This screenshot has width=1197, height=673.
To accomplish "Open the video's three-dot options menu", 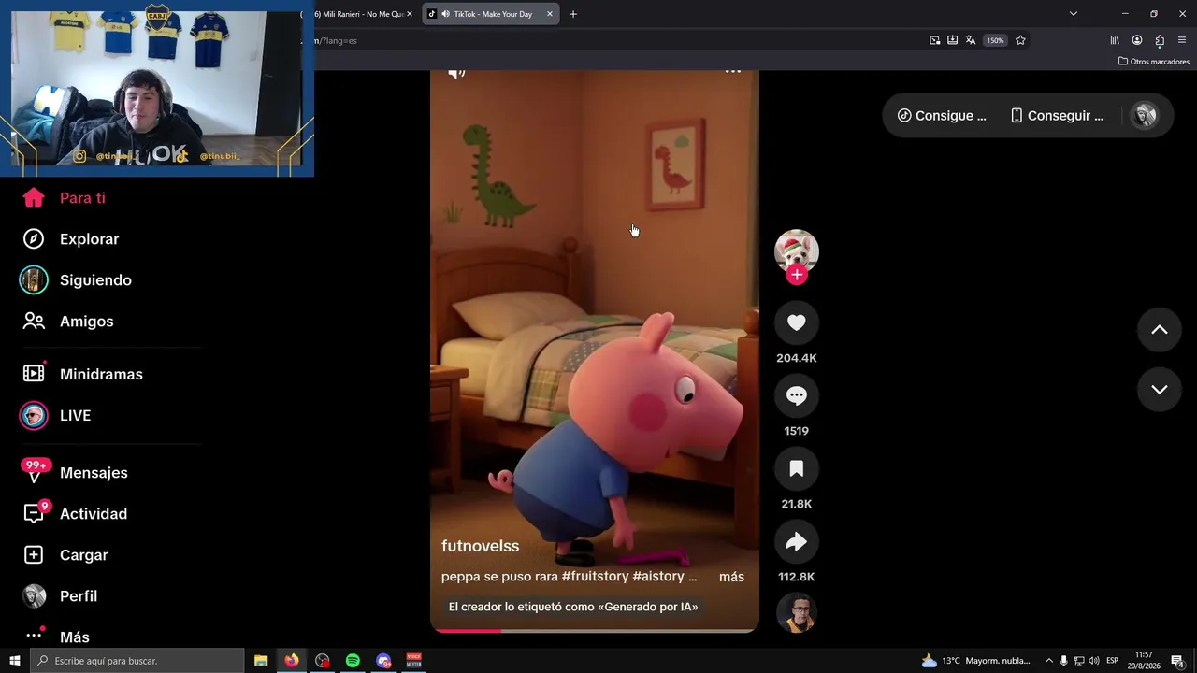I will (x=733, y=71).
